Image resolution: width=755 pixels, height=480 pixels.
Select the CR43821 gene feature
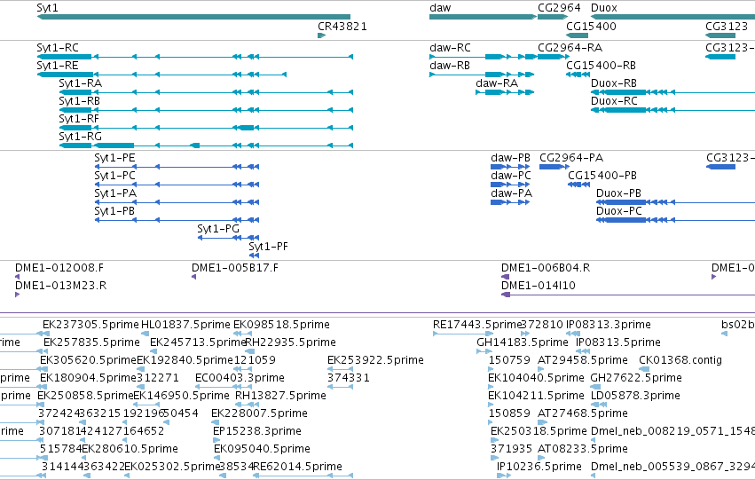click(x=322, y=35)
